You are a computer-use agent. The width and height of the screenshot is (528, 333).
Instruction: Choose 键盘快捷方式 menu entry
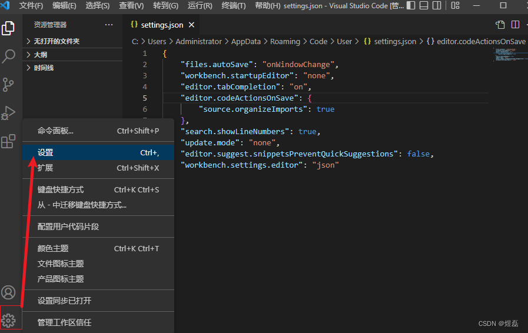(98, 189)
